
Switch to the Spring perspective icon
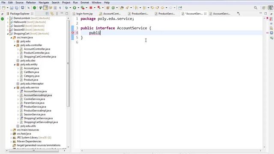click(271, 8)
